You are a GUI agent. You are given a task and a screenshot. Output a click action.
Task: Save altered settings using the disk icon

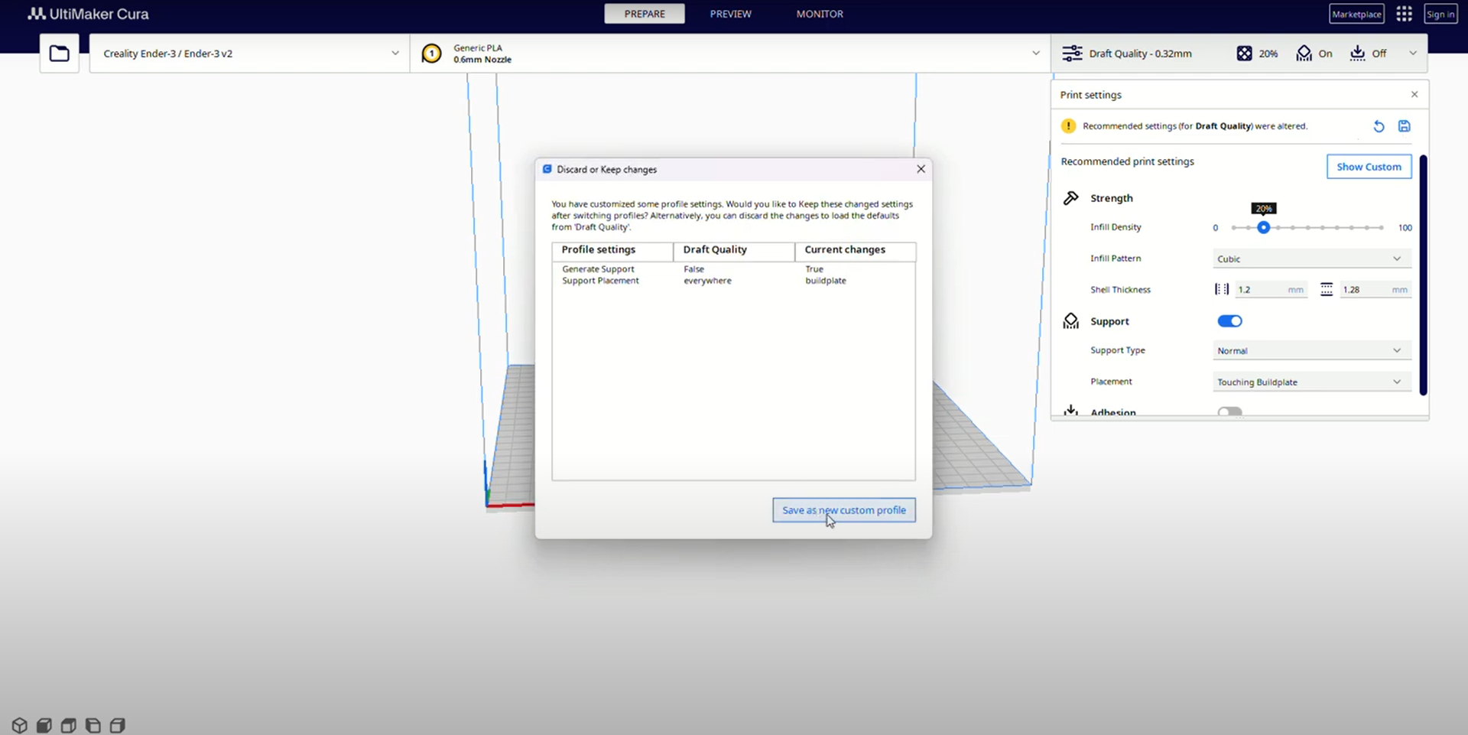pos(1405,126)
